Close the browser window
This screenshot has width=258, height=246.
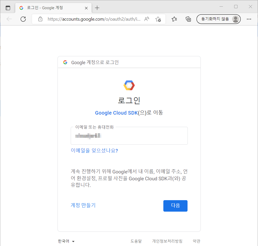250,7
